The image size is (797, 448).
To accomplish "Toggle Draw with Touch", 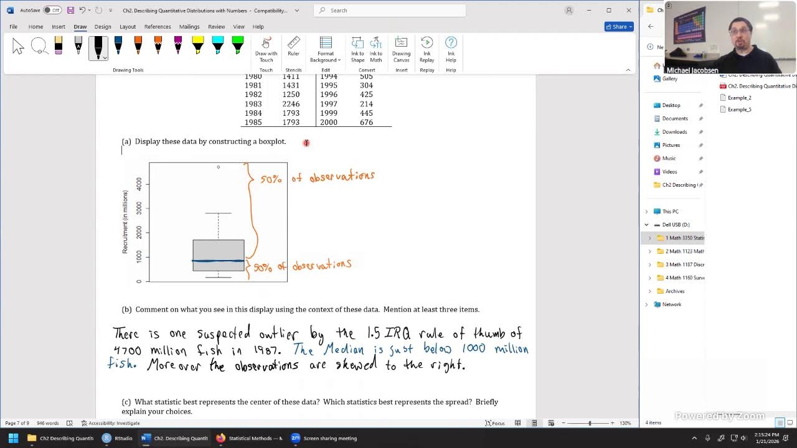I will click(x=266, y=50).
